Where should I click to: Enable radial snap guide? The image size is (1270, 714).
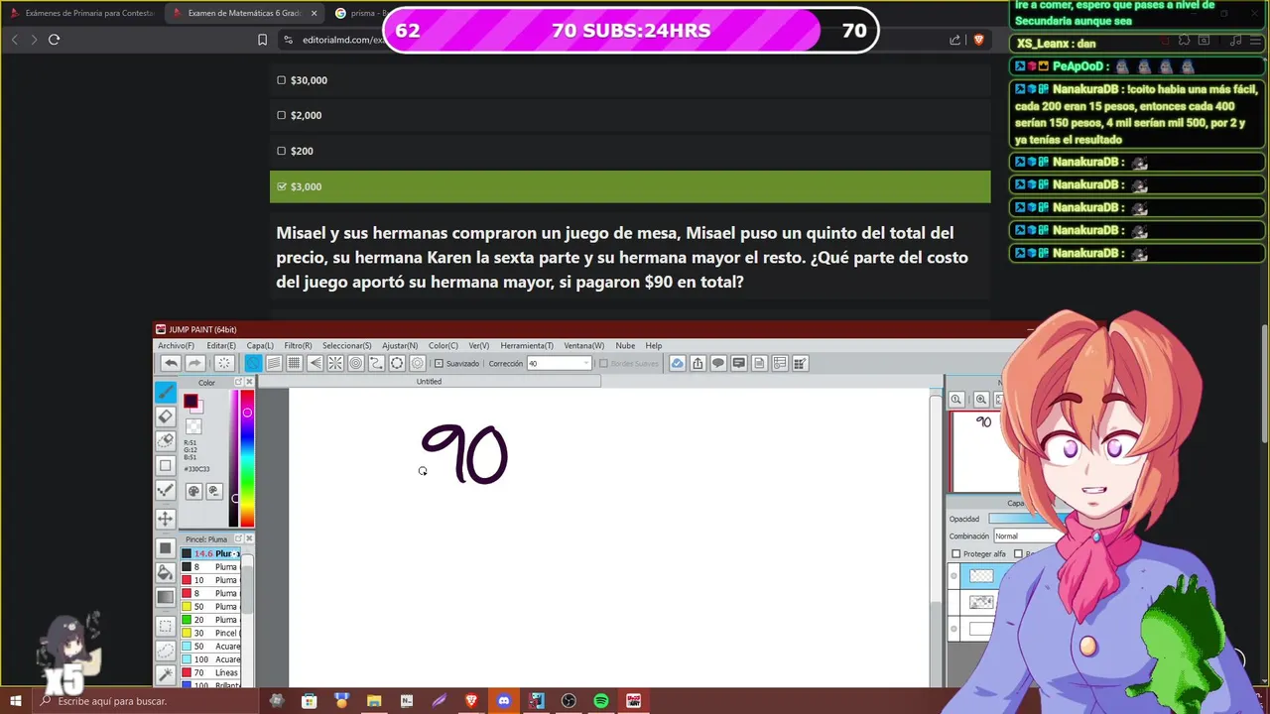(335, 364)
